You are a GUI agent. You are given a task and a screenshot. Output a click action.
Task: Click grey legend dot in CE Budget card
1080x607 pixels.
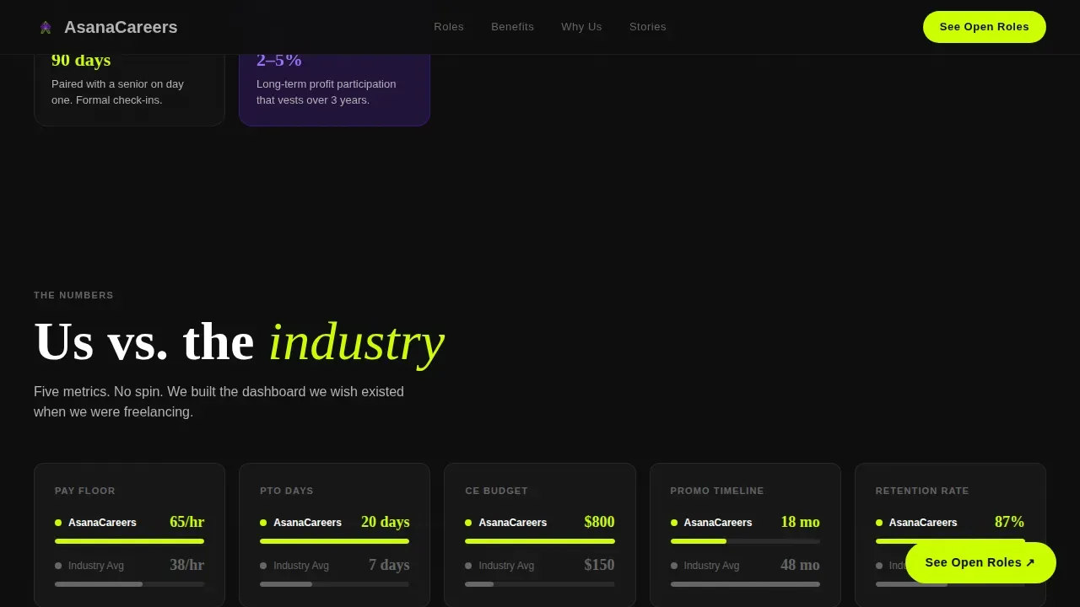point(468,566)
